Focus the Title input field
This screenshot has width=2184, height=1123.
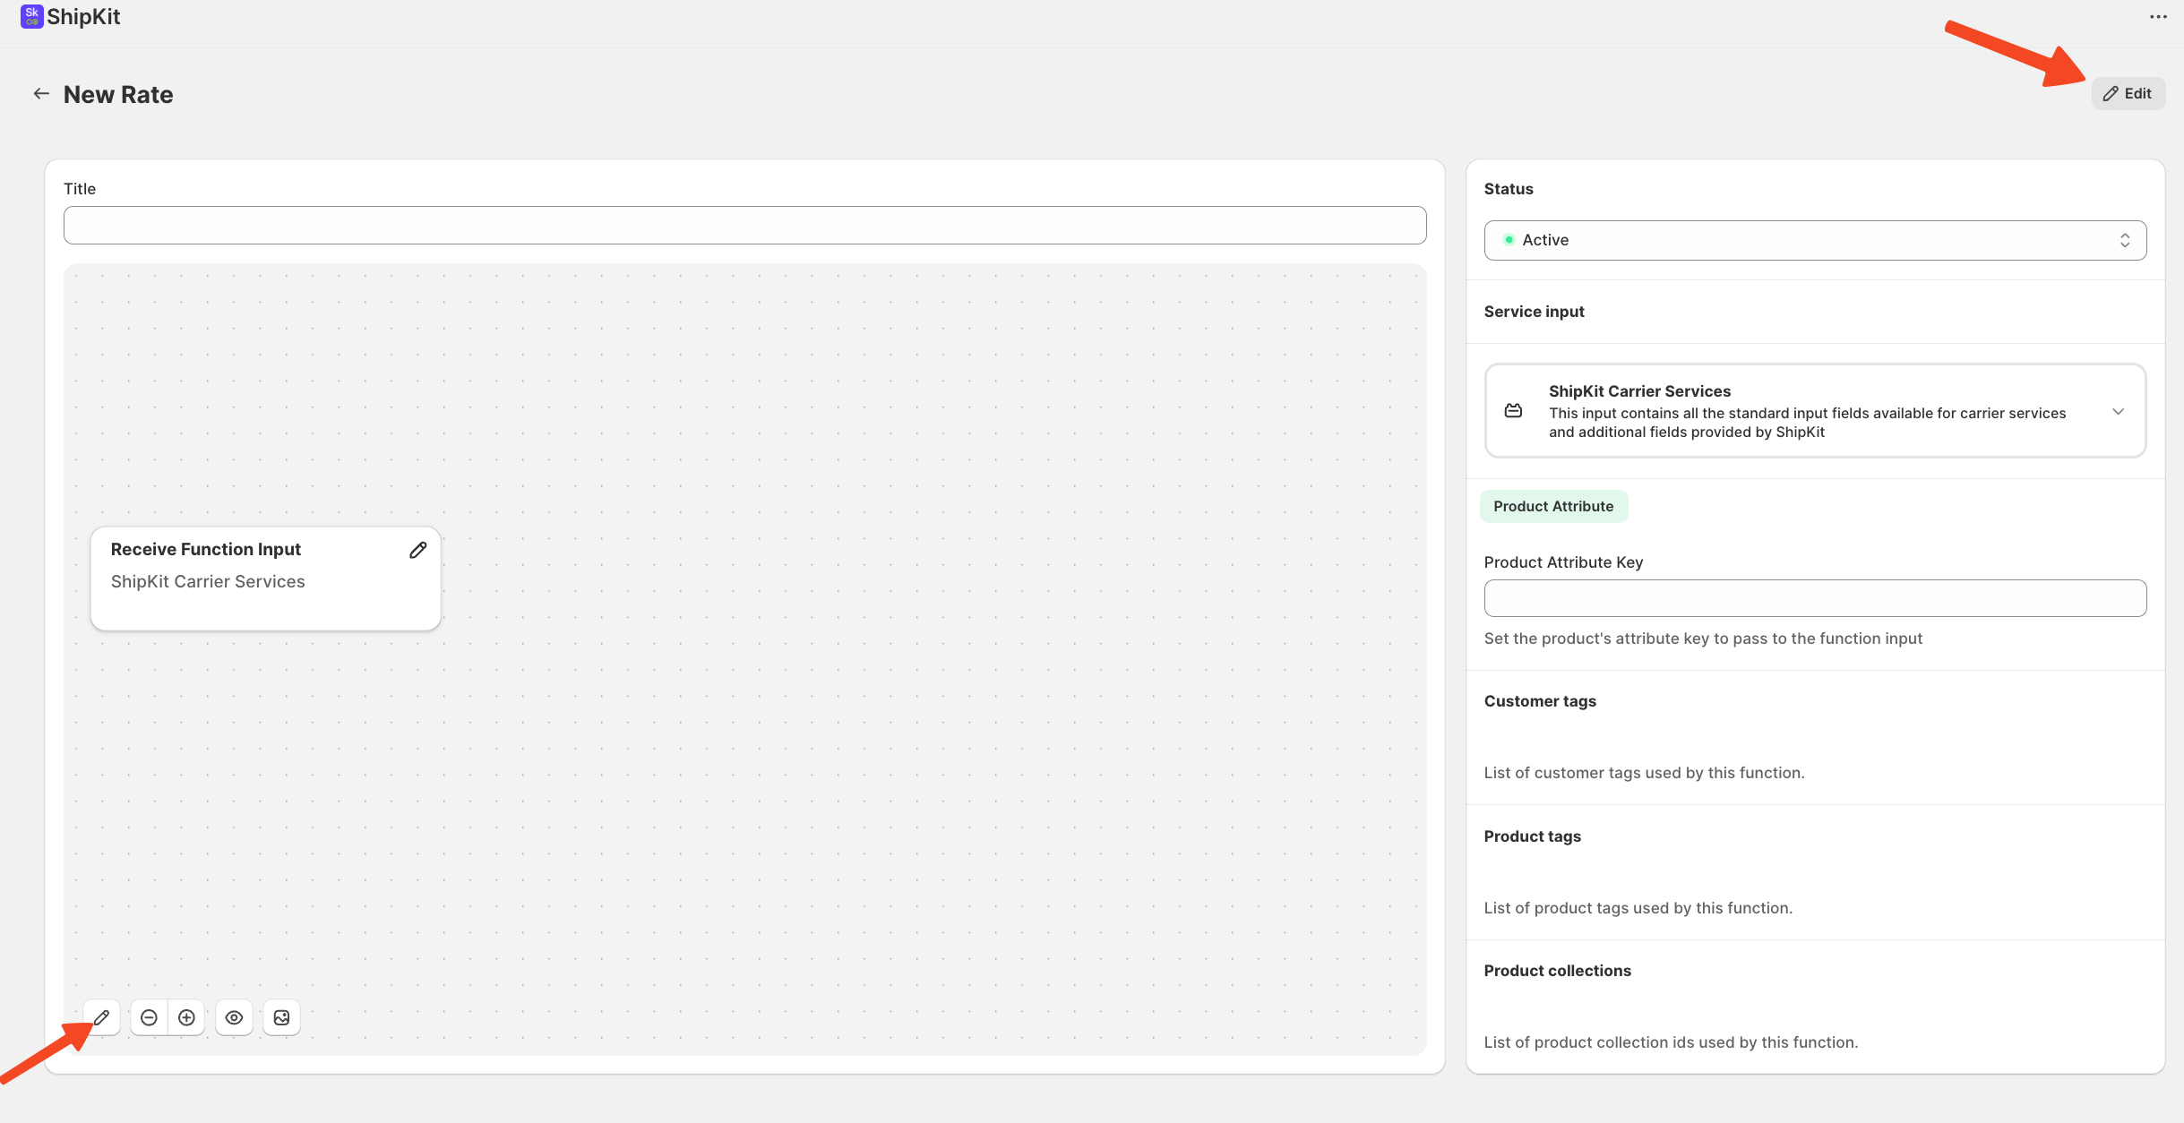pos(744,226)
